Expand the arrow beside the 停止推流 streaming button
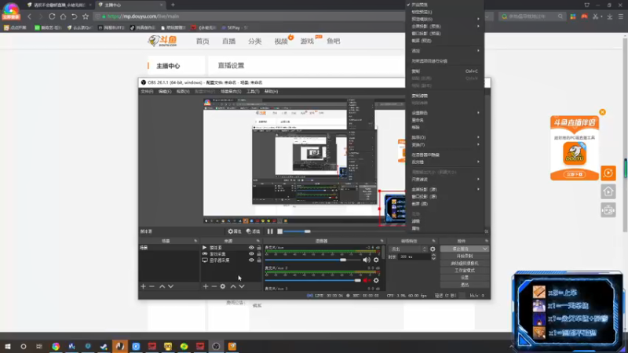 tap(485, 249)
